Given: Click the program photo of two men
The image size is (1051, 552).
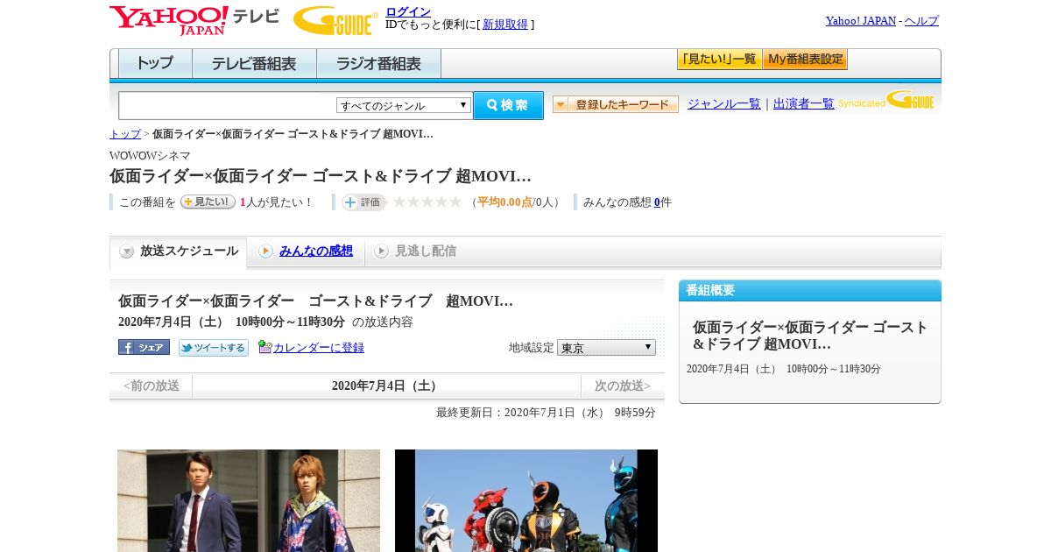Looking at the screenshot, I should [249, 500].
